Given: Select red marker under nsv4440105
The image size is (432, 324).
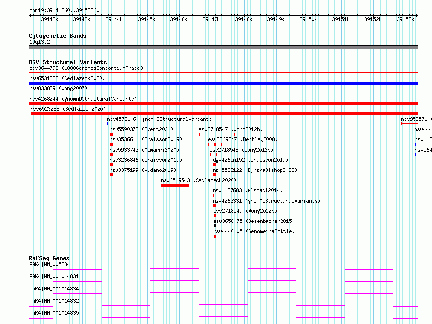Looking at the screenshot, I should coord(215,236).
